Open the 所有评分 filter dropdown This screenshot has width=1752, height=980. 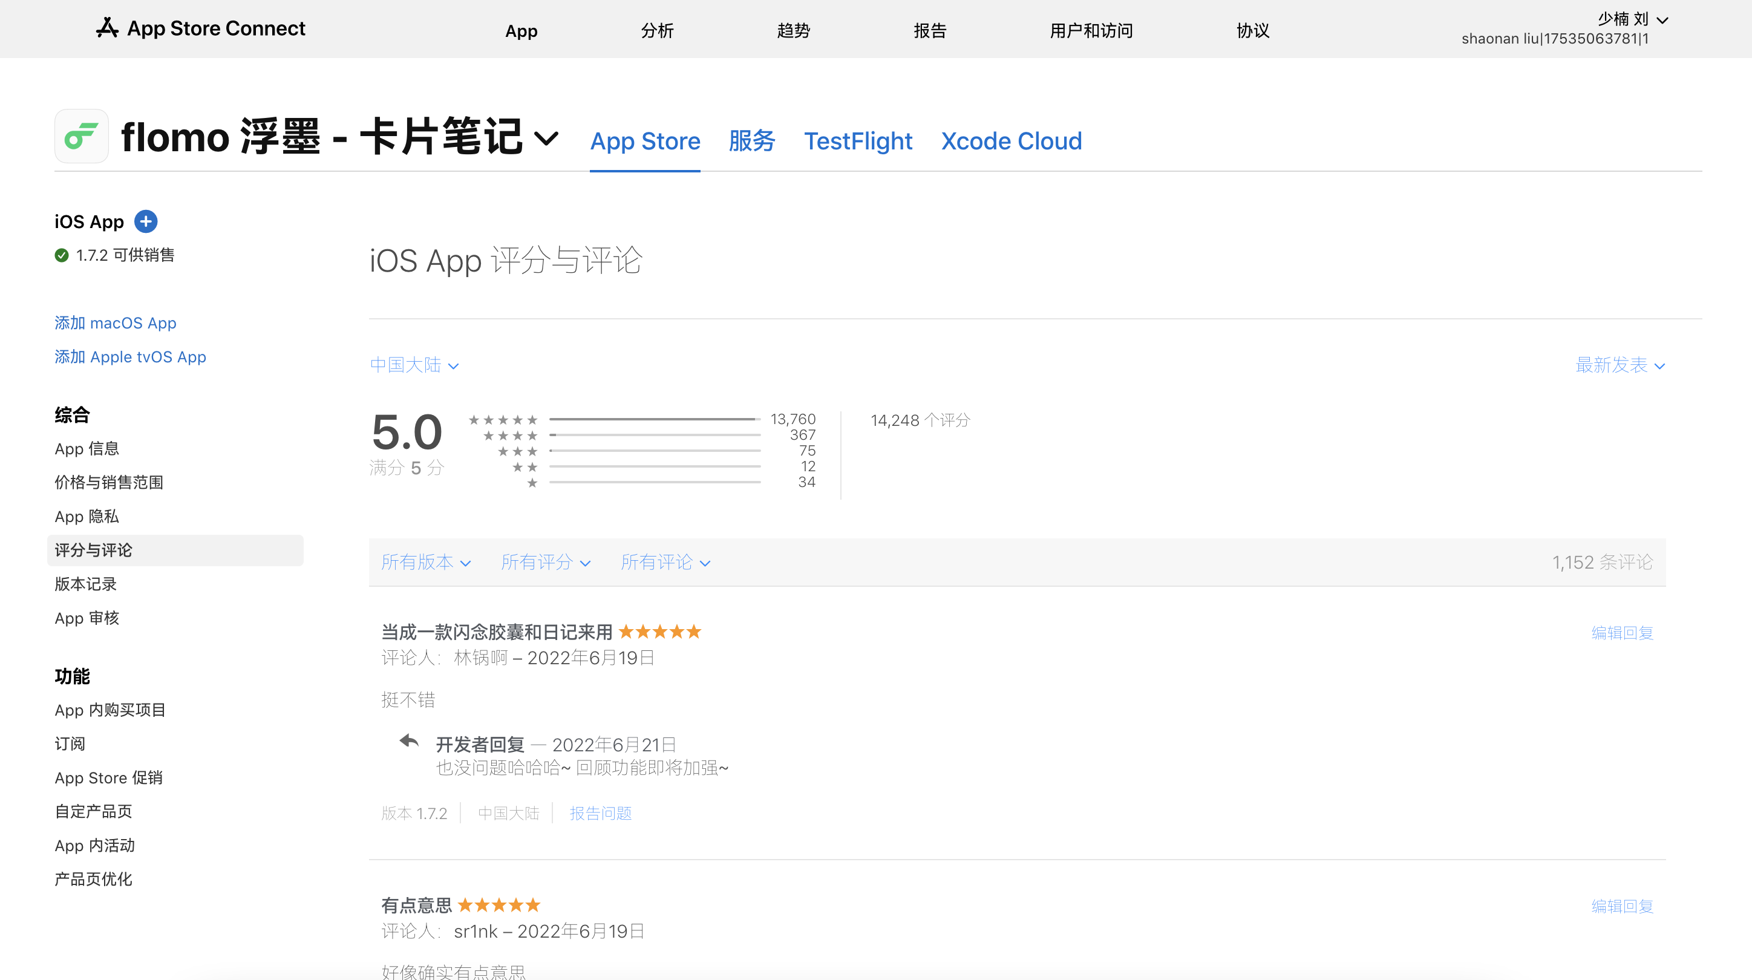tap(546, 563)
